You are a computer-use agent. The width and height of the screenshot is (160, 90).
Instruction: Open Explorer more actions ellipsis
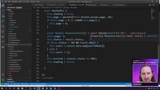pos(29,5)
